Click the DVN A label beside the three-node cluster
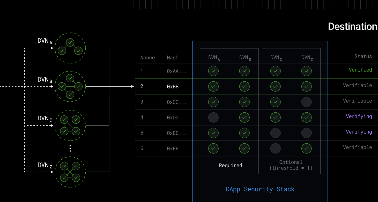The height and width of the screenshot is (202, 378). [45, 41]
